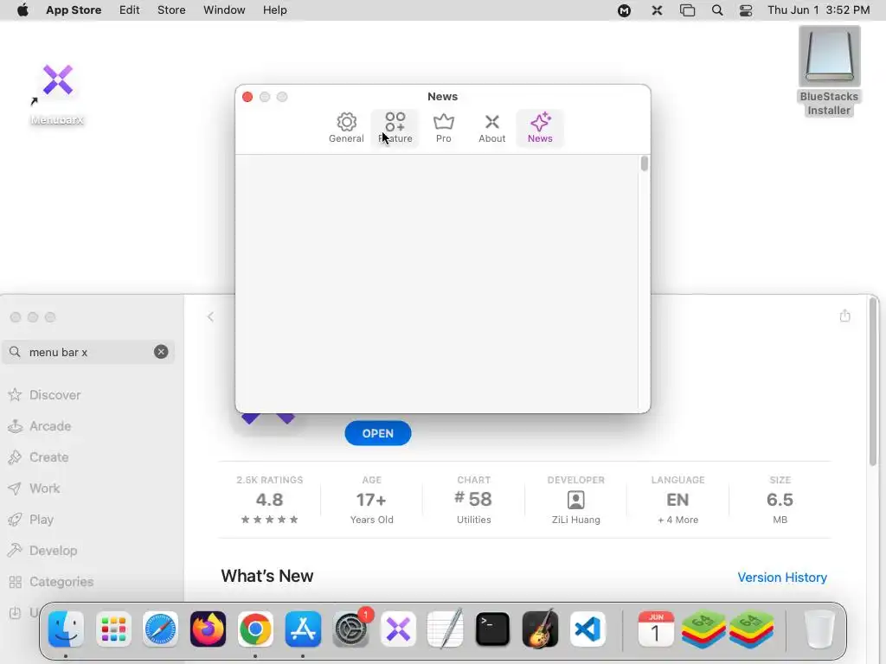Launch Google Chrome from the Dock
The image size is (886, 664).
(255, 629)
